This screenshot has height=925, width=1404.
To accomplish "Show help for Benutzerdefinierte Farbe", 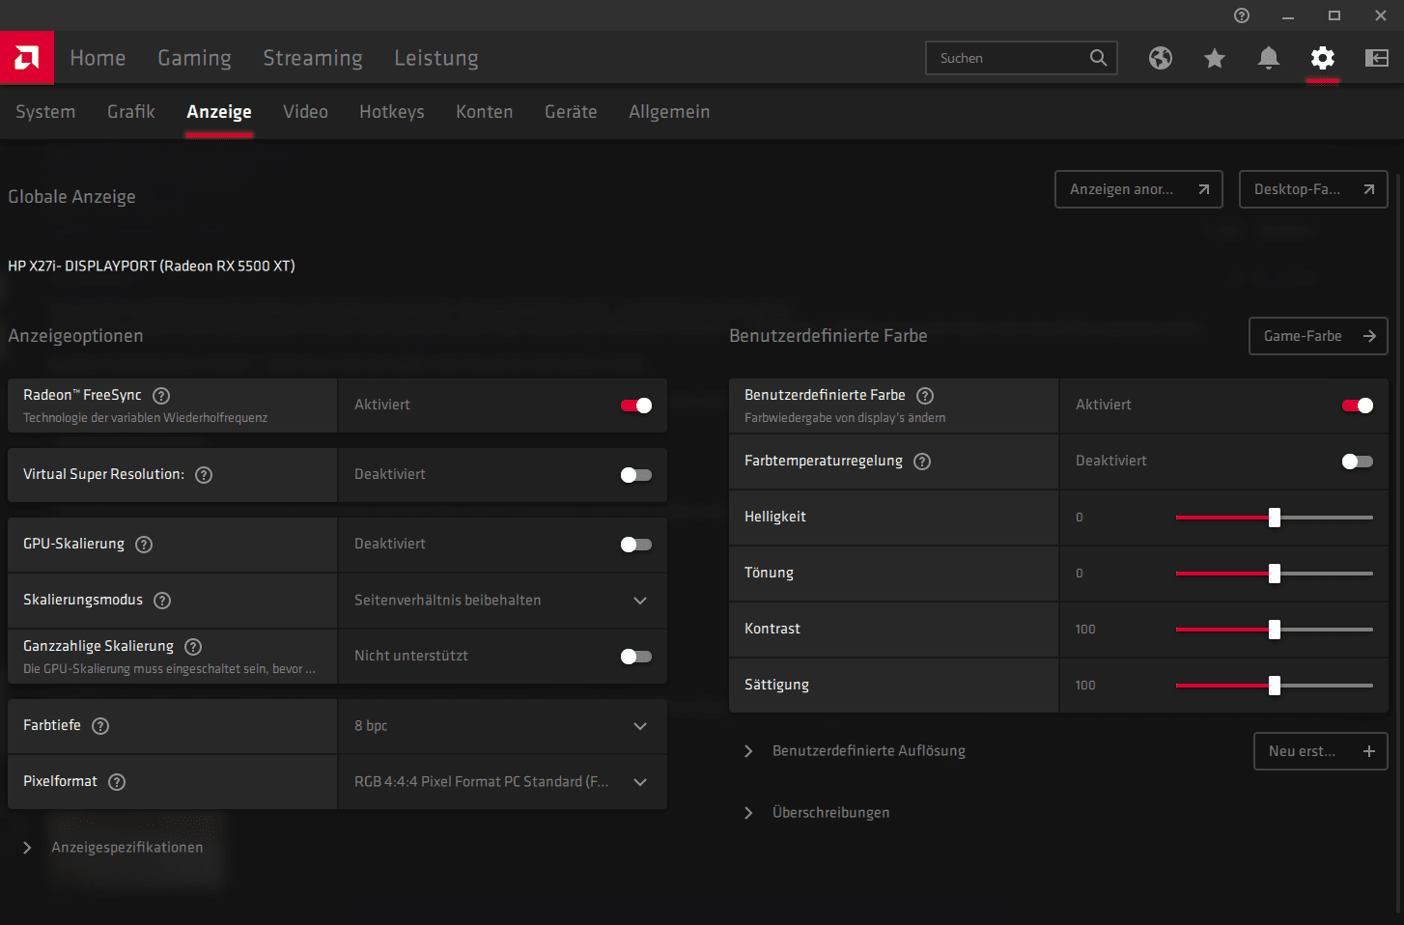I will click(925, 395).
